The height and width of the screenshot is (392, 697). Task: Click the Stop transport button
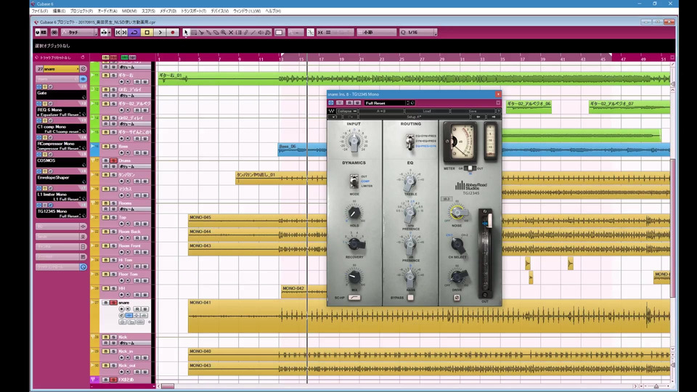click(147, 33)
